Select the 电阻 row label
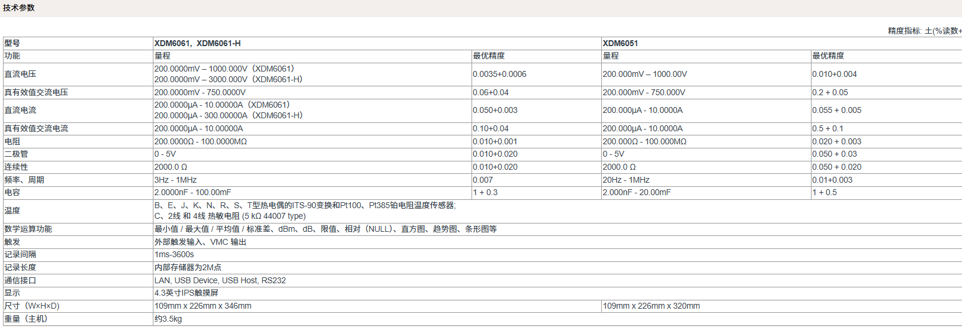The width and height of the screenshot is (962, 327). pyautogui.click(x=12, y=141)
